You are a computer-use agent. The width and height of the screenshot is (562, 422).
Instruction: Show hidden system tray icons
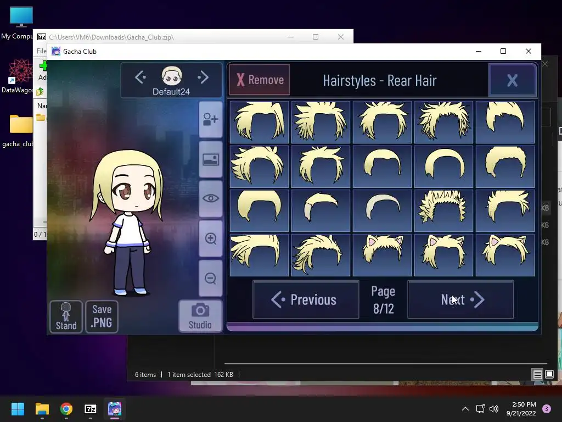tap(465, 409)
